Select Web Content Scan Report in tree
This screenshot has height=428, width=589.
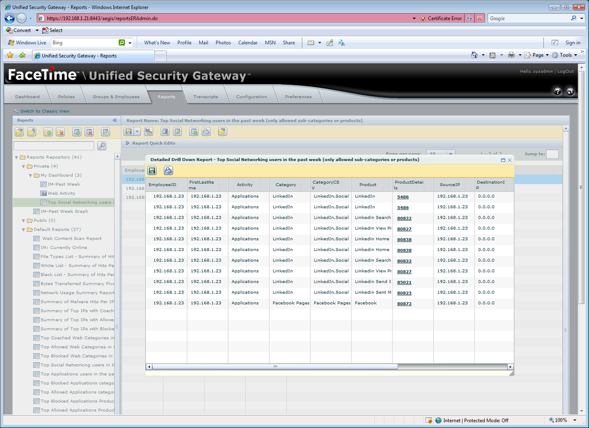click(72, 238)
